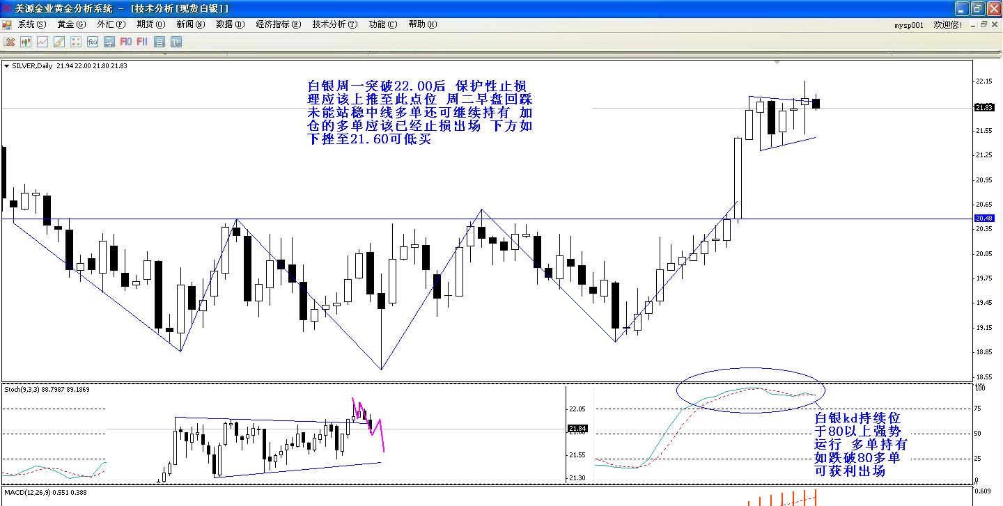Screen dimensions: 1003x506
Task: Click the application icon left of 系统 menu
Action: (x=7, y=24)
